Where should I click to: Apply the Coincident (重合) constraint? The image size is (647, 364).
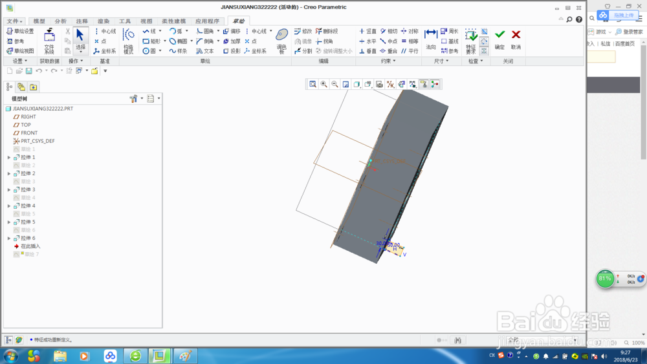tap(389, 51)
